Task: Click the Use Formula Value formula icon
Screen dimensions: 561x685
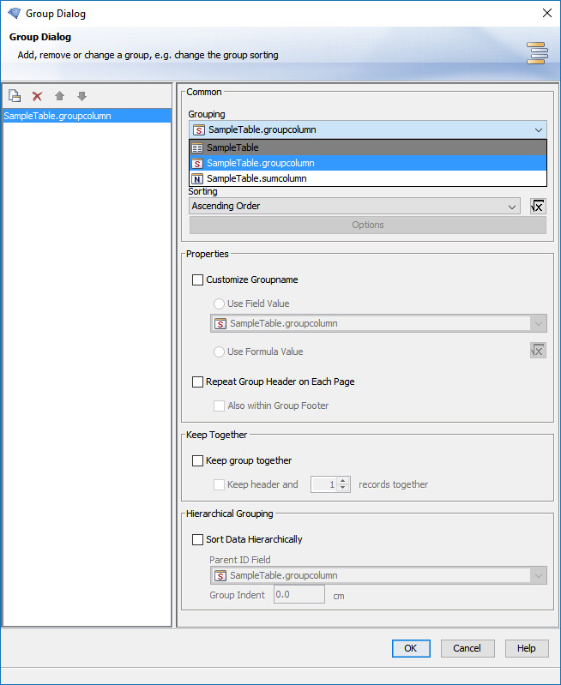Action: coord(538,351)
